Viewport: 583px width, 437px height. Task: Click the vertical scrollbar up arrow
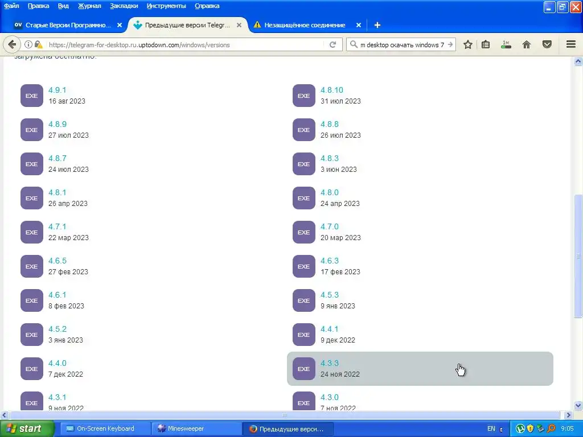pos(578,61)
